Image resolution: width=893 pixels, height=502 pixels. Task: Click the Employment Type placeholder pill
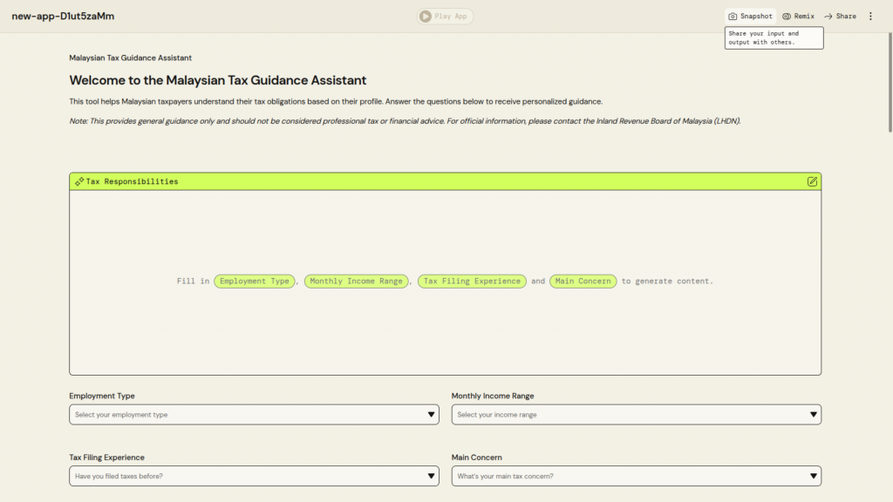[255, 282]
